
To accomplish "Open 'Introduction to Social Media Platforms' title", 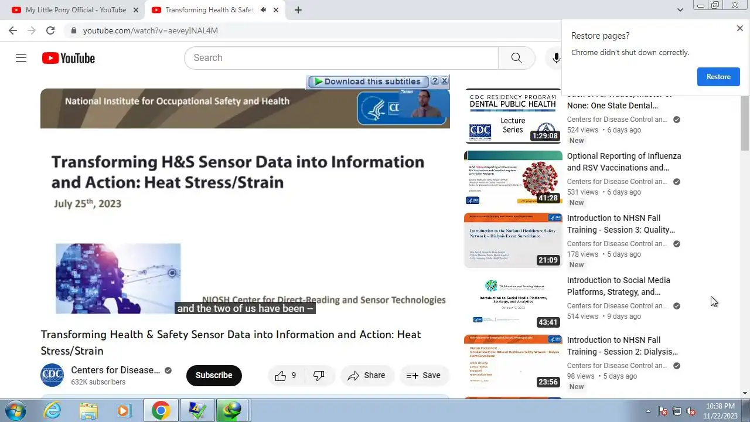I will click(x=619, y=286).
